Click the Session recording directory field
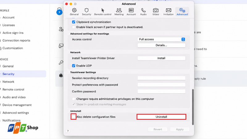Viewport: 247px width, 139px height. [x=161, y=78]
